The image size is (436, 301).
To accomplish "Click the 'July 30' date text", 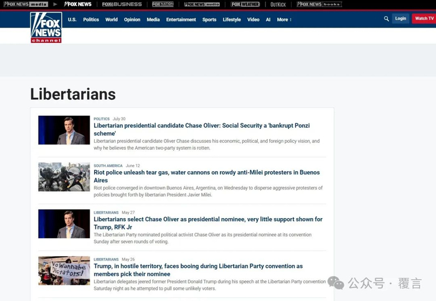I will click(x=119, y=119).
